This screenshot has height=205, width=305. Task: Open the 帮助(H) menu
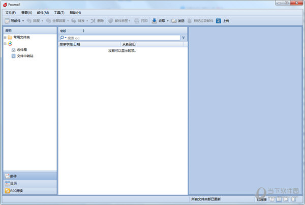pyautogui.click(x=75, y=13)
